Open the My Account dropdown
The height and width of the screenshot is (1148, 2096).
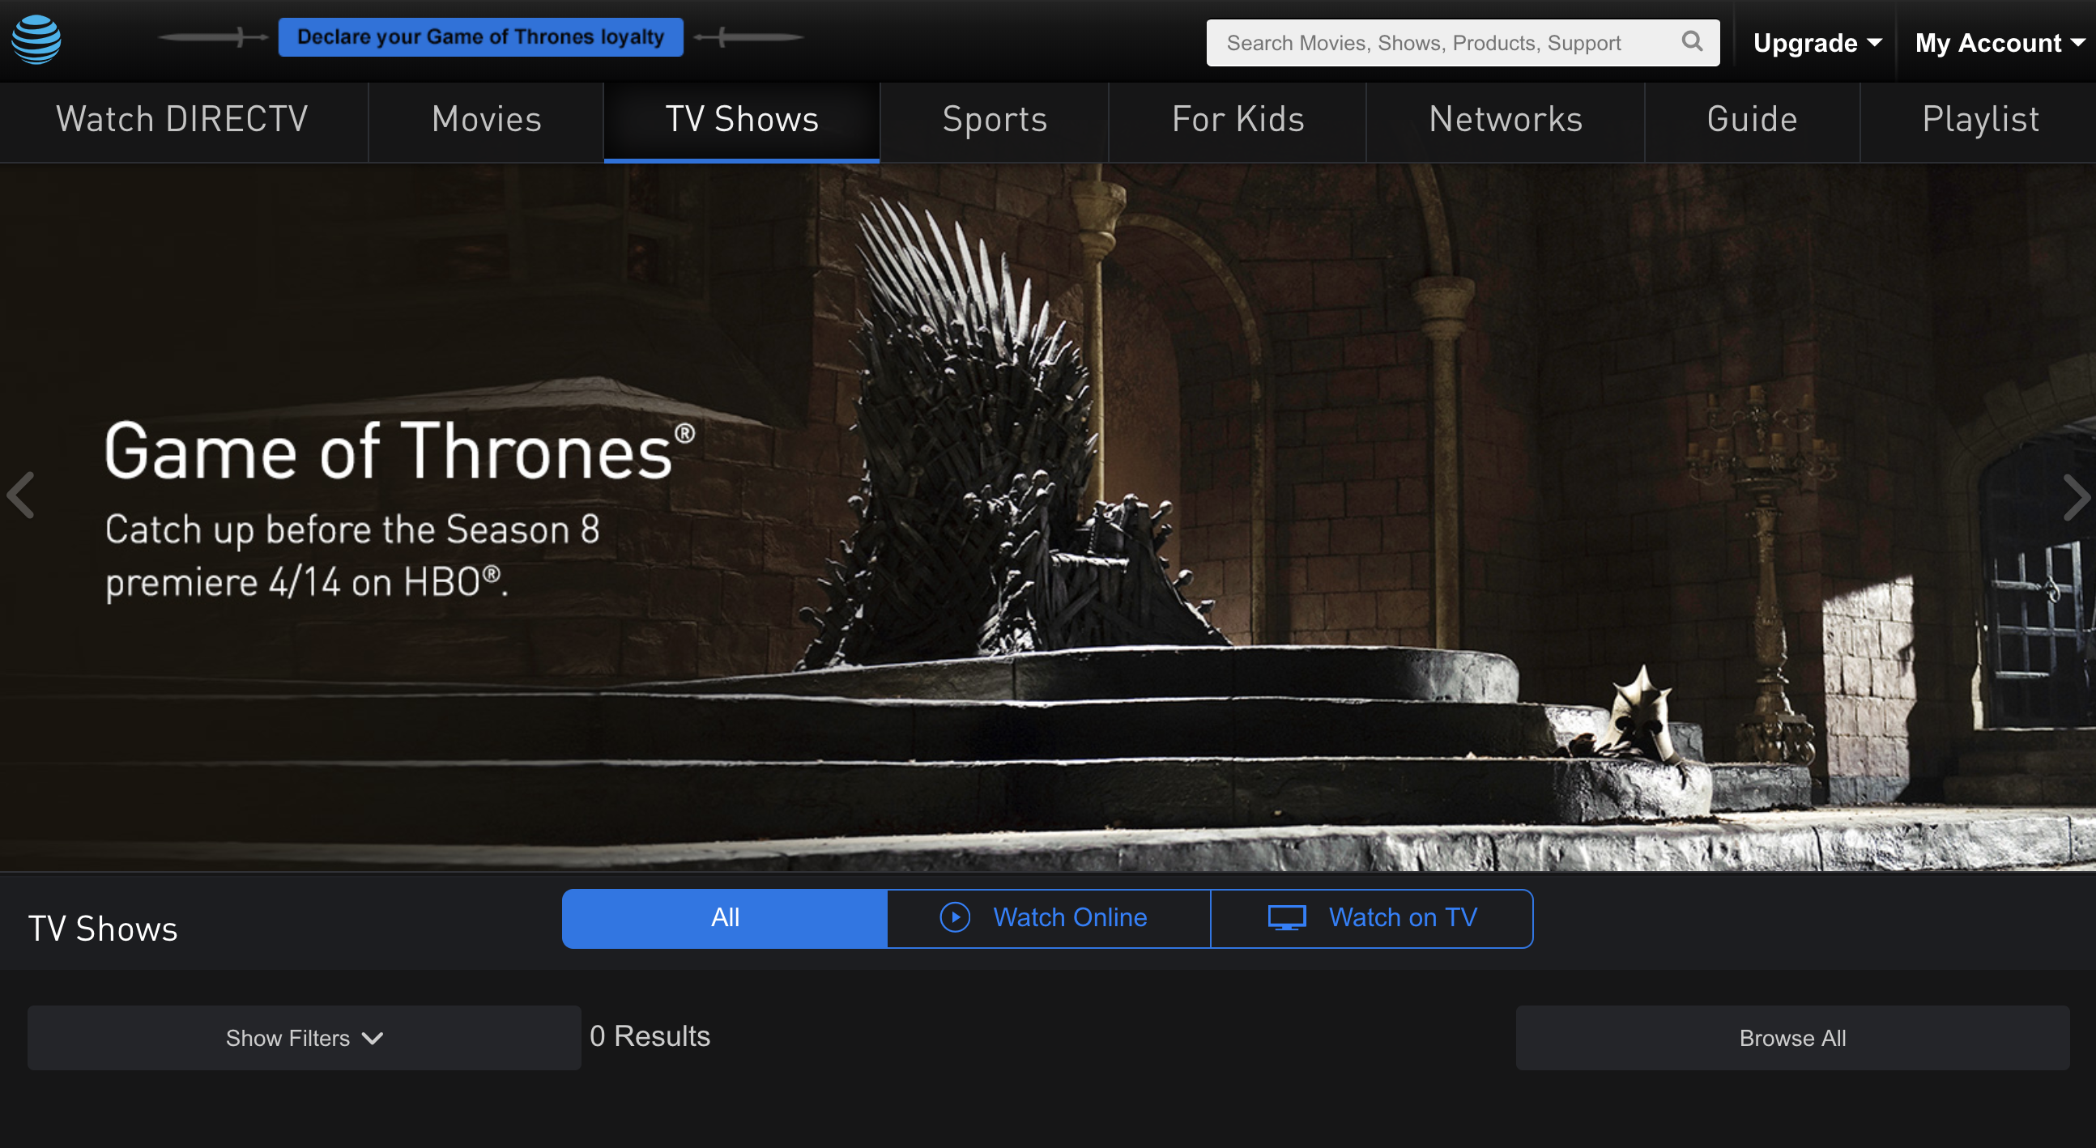pyautogui.click(x=1999, y=42)
